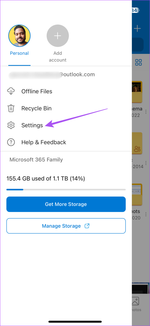Open the Offline Files cloud icon
Screen dimensions: 150x326
(x=11, y=91)
